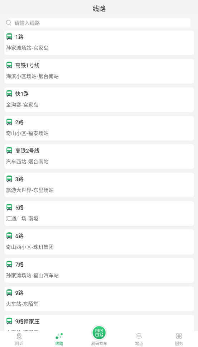Tap the search magnifier icon
The width and height of the screenshot is (198, 347).
click(9, 23)
